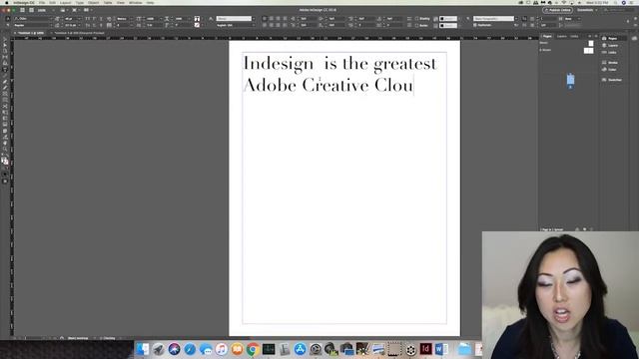Toggle the Hyphenate checkbox
Image resolution: width=639 pixels, height=359 pixels.
pos(475,25)
